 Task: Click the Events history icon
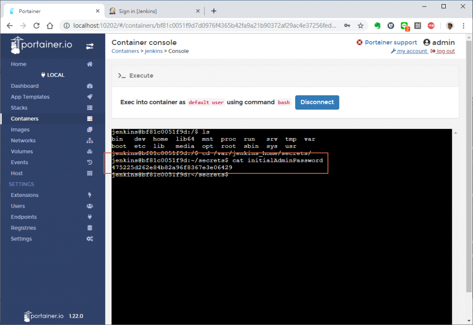(90, 162)
